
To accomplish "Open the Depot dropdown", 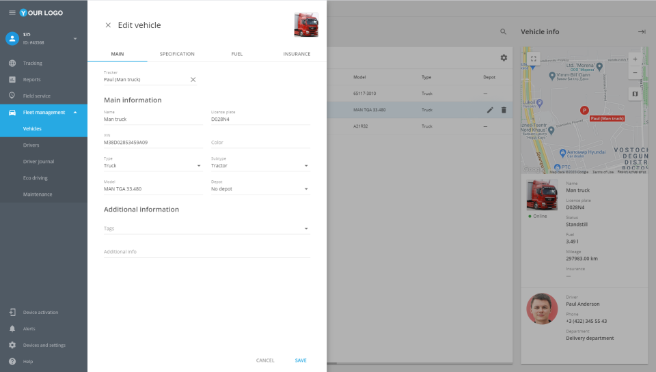I will point(260,189).
